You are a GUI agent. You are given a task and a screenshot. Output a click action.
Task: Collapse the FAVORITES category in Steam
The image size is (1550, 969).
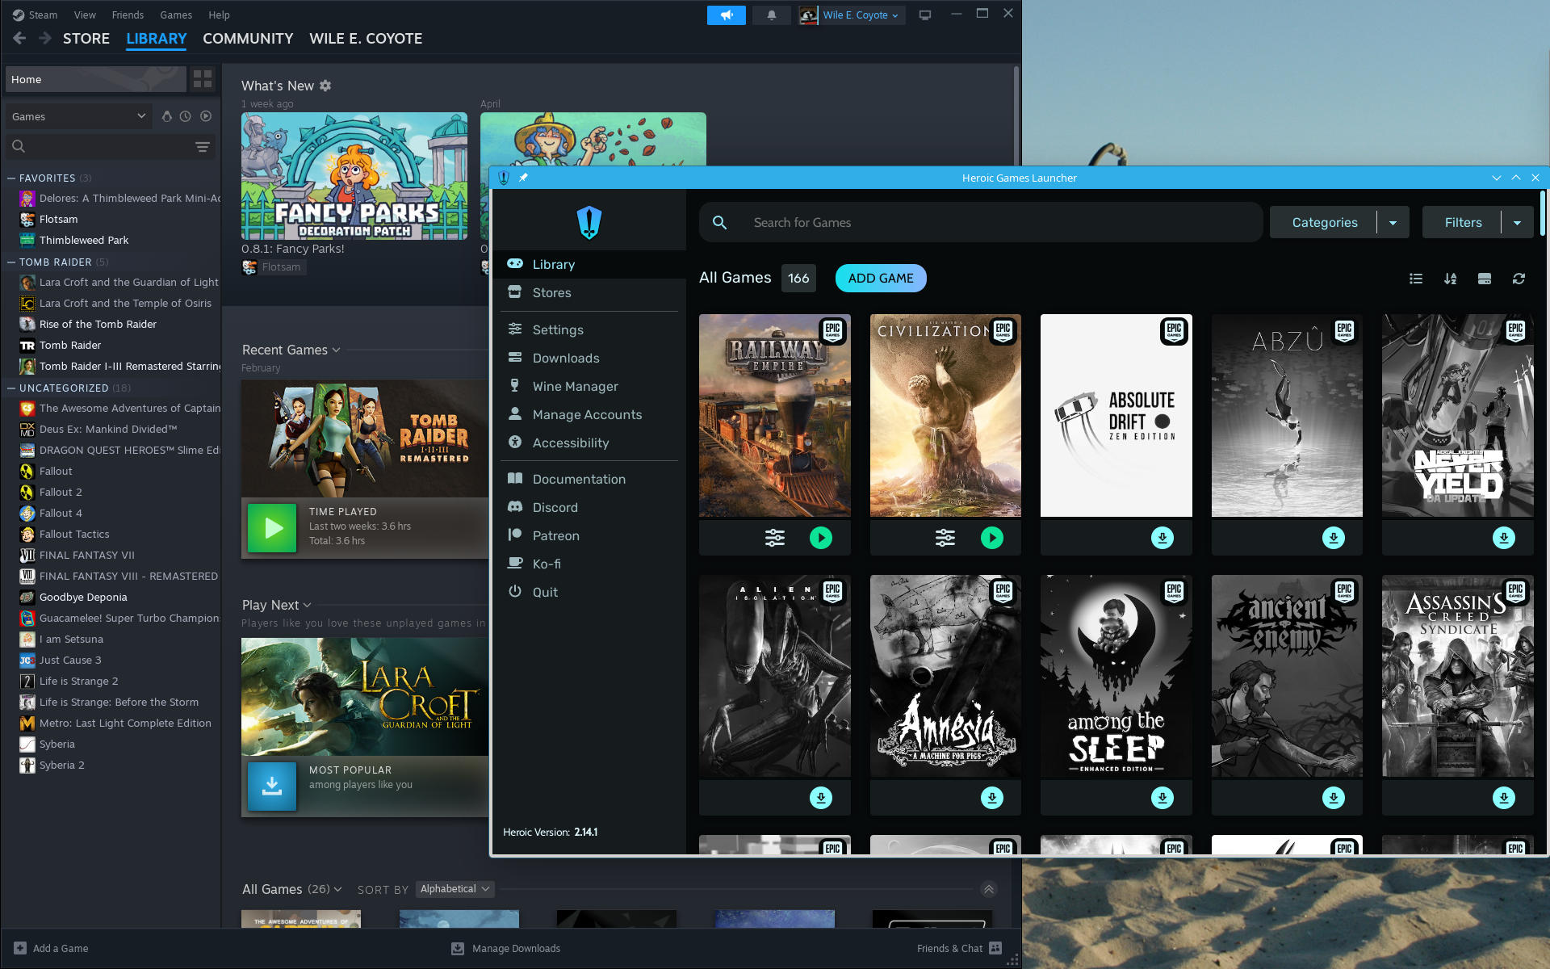click(x=11, y=178)
